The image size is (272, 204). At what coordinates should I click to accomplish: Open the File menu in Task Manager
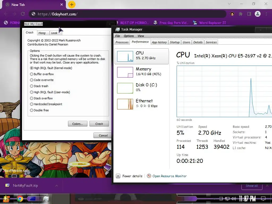[118, 36]
